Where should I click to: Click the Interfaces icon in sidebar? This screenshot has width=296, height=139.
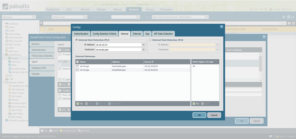[x=6, y=24]
